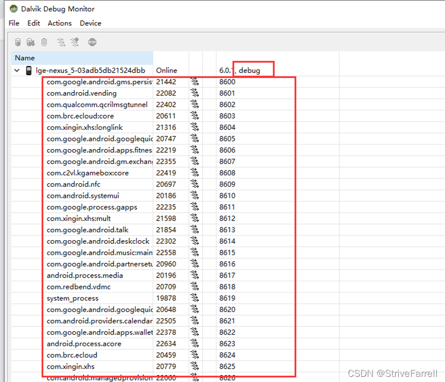The image size is (445, 382).
Task: Click the Show thread updates toolbar icon
Action: pos(61,42)
